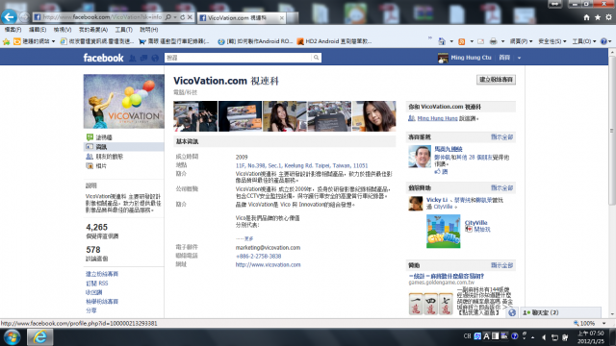This screenshot has height=346, width=616.
Task: Click the Windows Start button
Action: [12, 337]
